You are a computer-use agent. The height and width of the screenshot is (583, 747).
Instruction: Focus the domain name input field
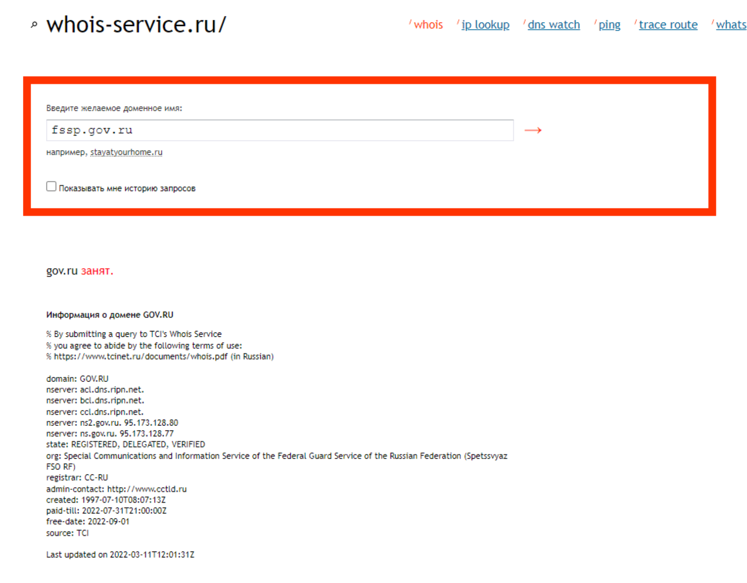click(279, 130)
